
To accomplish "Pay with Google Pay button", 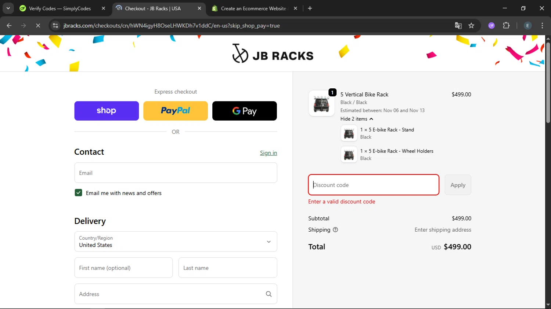I will (245, 111).
